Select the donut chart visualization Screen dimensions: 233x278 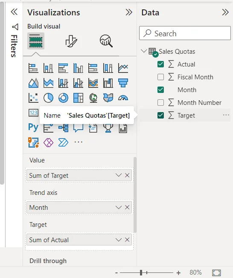(63, 98)
